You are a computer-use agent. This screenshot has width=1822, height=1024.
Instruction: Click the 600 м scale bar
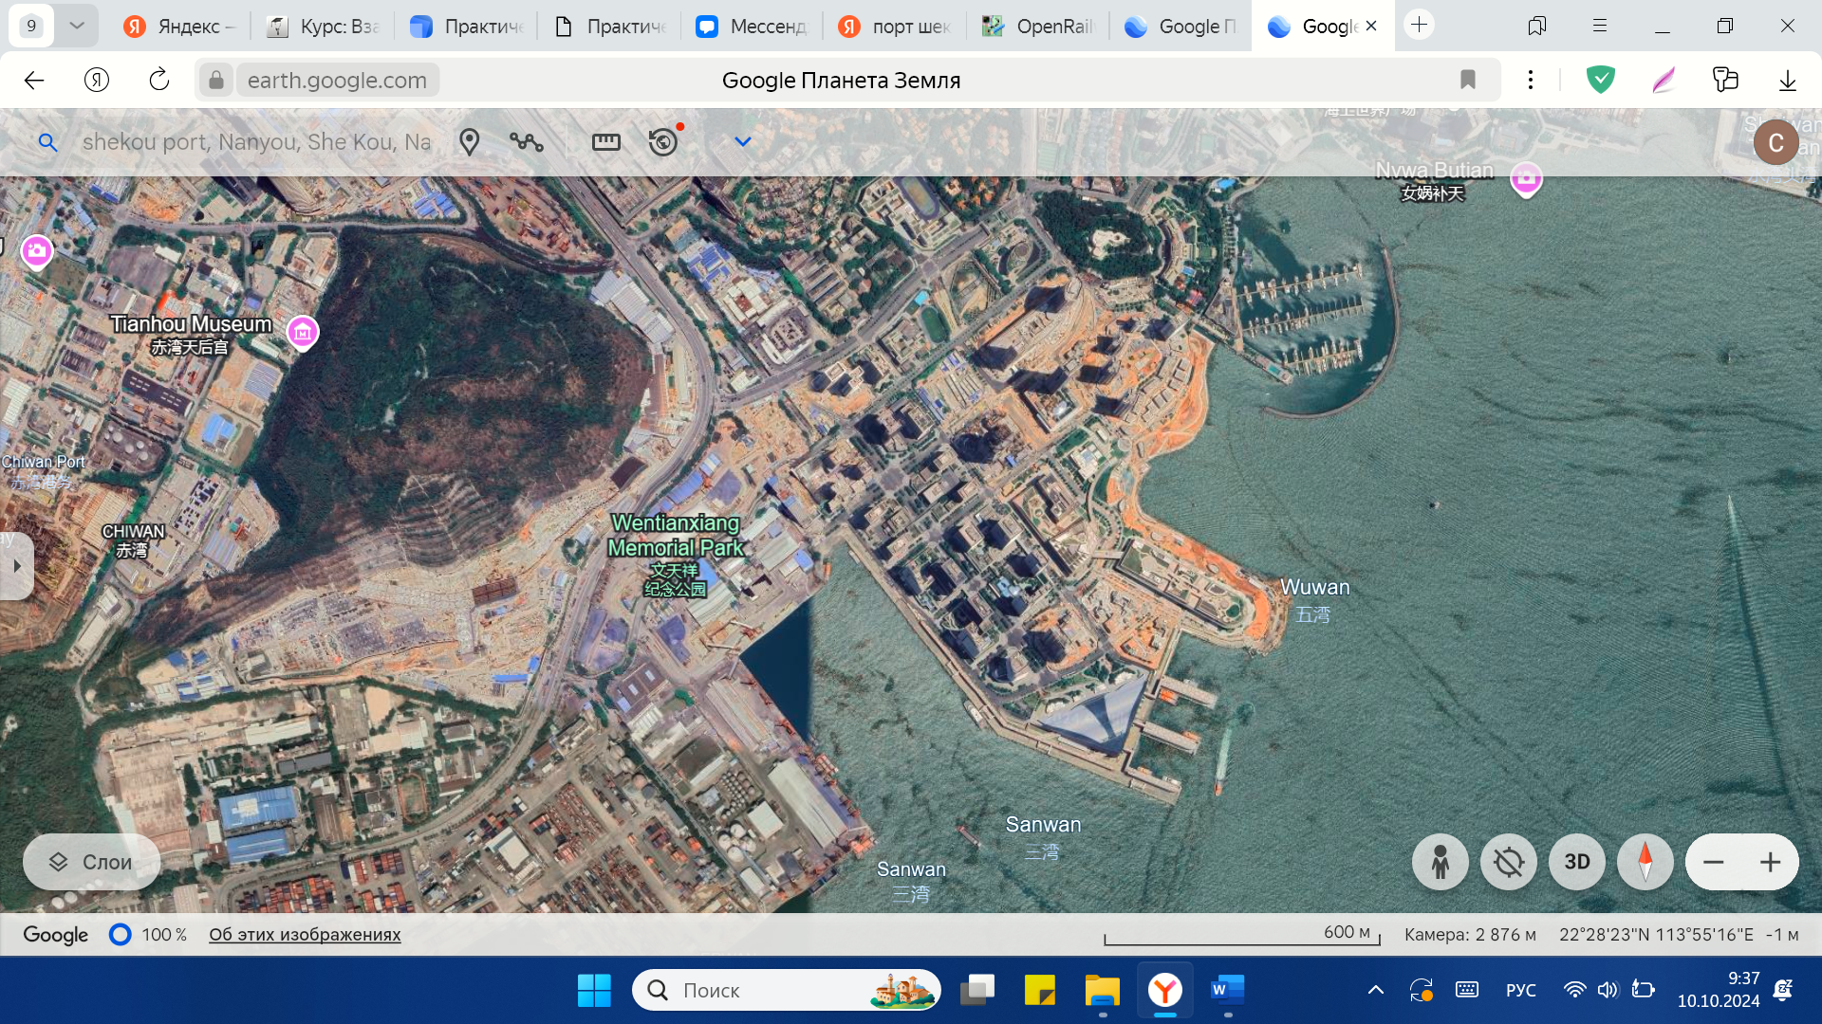click(1241, 935)
